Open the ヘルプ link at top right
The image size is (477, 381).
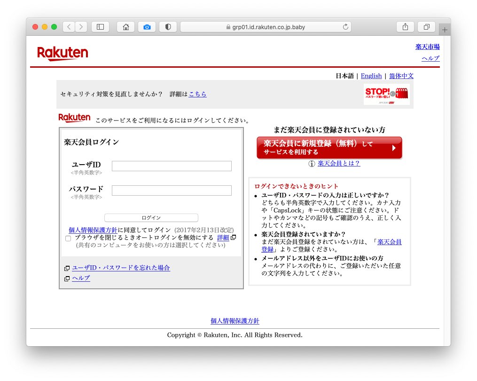[430, 58]
